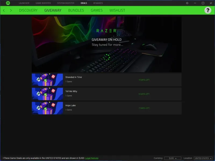Viewport: 215px width, 161px height.
Task: Expand the United States location dropdown
Action: click(x=203, y=158)
